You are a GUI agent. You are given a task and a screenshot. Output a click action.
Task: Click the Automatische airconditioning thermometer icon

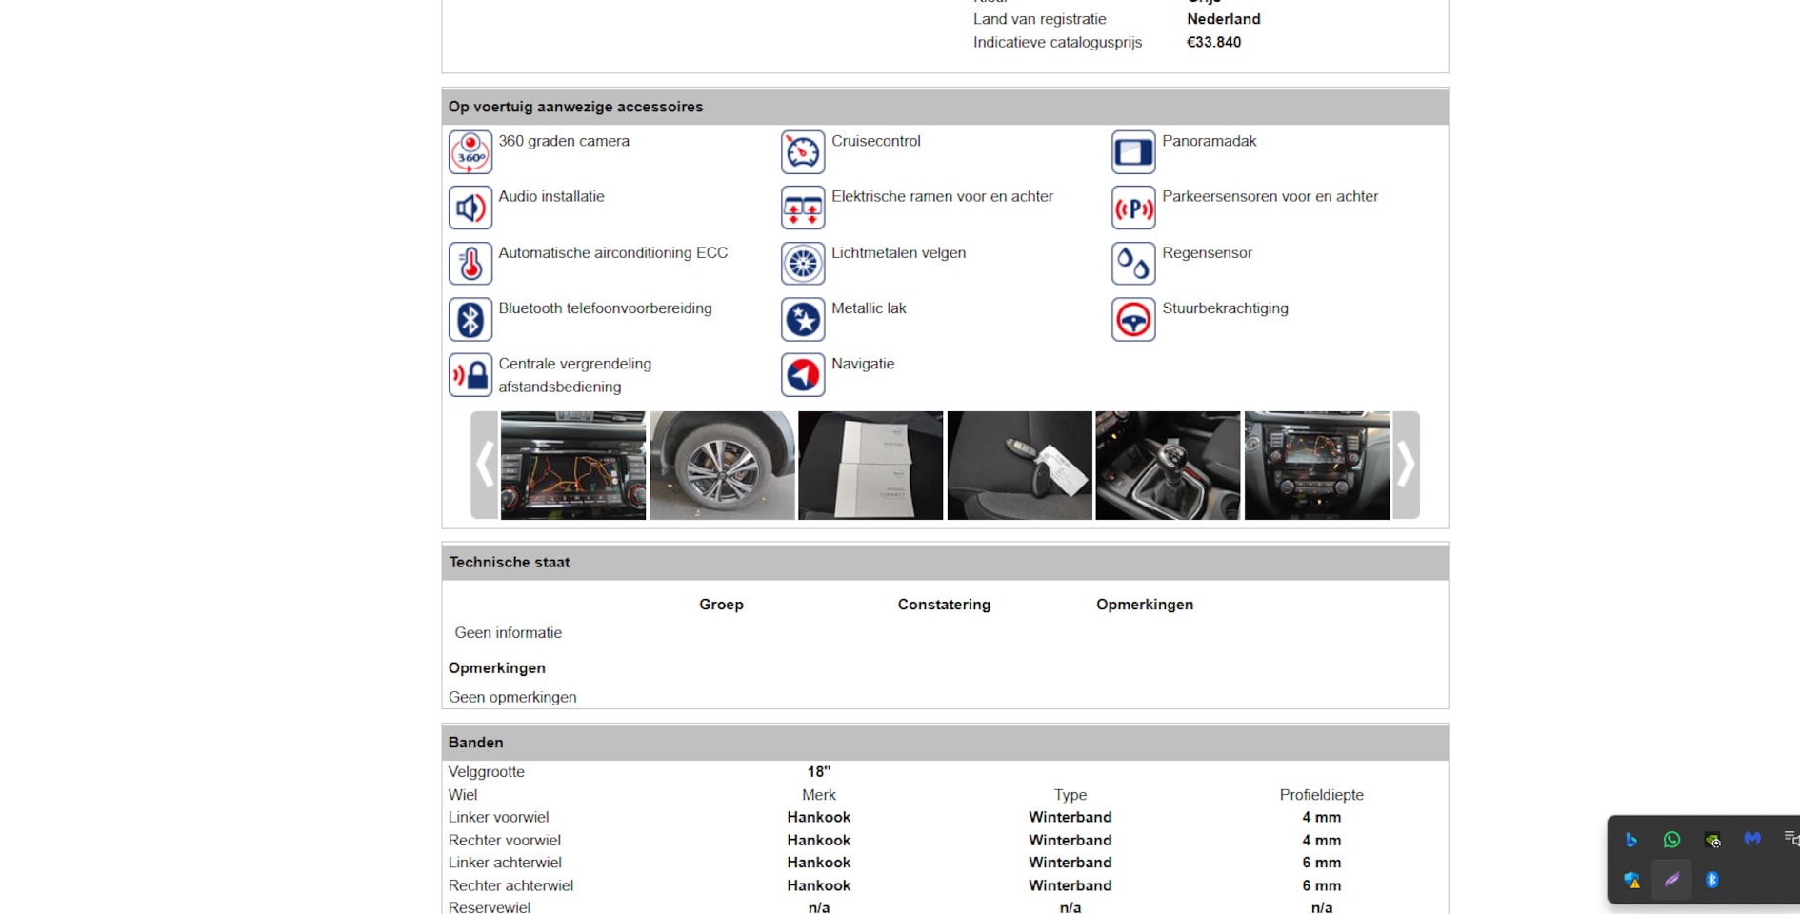tap(470, 264)
